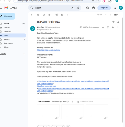The height and width of the screenshot is (127, 125).
Task: Click the attachment paperclip indicator
Action: coord(81,27)
